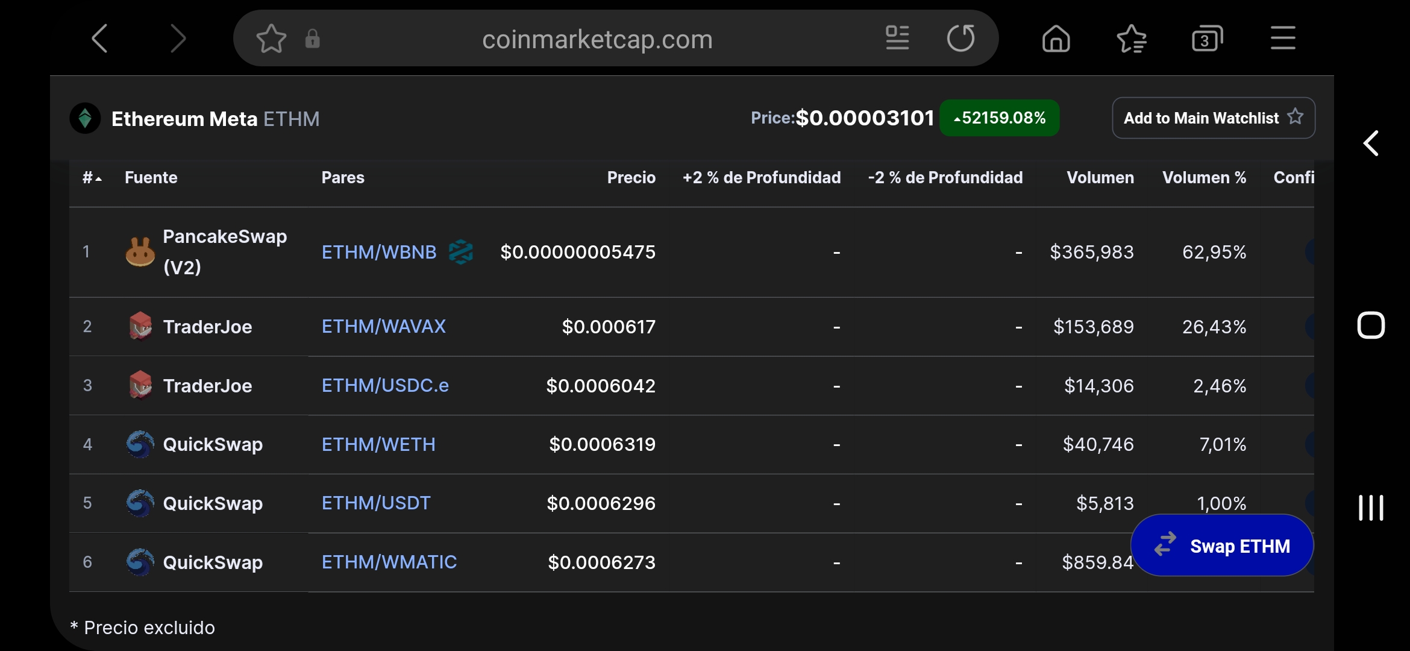Open the browser hamburger menu
The image size is (1410, 651).
click(1283, 39)
